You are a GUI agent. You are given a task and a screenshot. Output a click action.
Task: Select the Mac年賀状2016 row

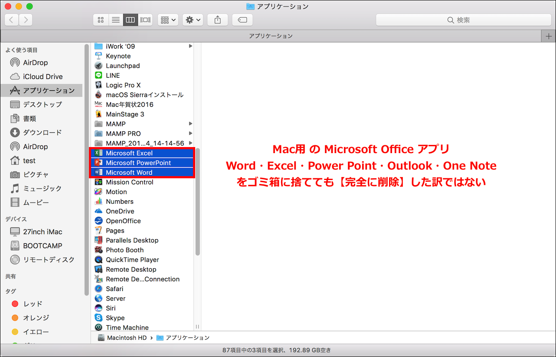click(142, 105)
